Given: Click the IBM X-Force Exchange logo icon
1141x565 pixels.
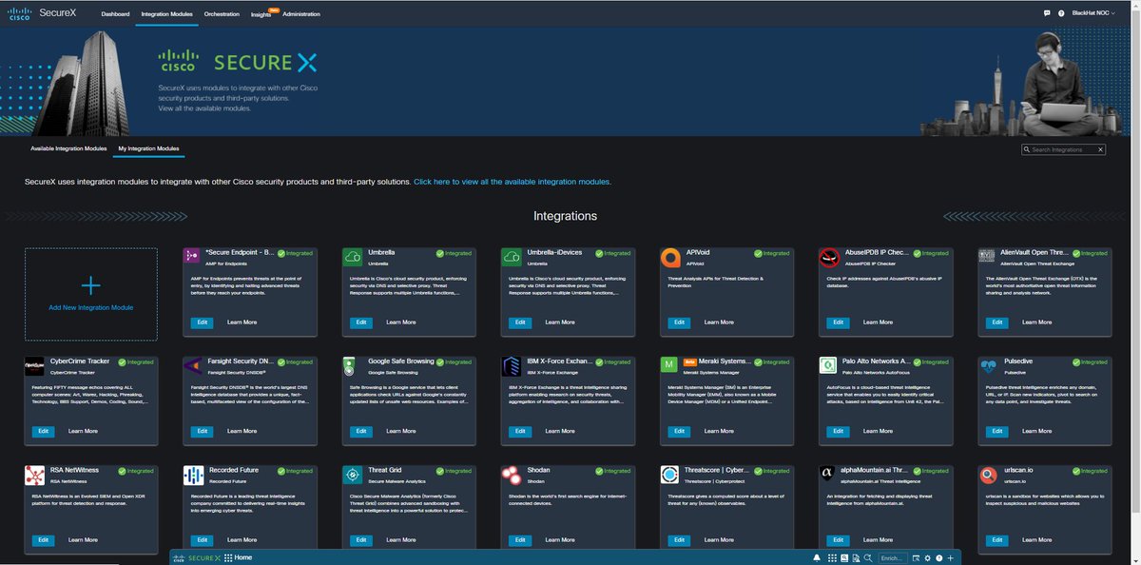Looking at the screenshot, I should 510,365.
